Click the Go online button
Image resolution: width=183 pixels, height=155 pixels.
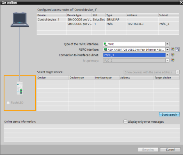(x=148, y=150)
